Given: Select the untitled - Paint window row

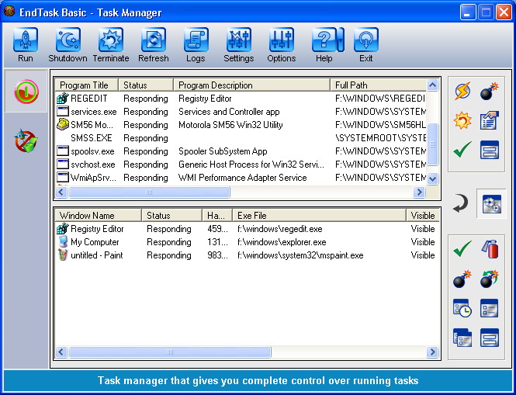Looking at the screenshot, I should pos(248,255).
